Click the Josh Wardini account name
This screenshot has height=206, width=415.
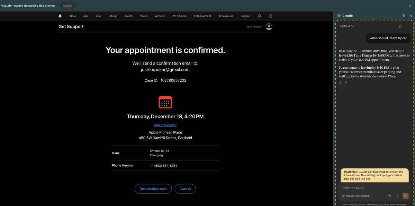tap(254, 27)
